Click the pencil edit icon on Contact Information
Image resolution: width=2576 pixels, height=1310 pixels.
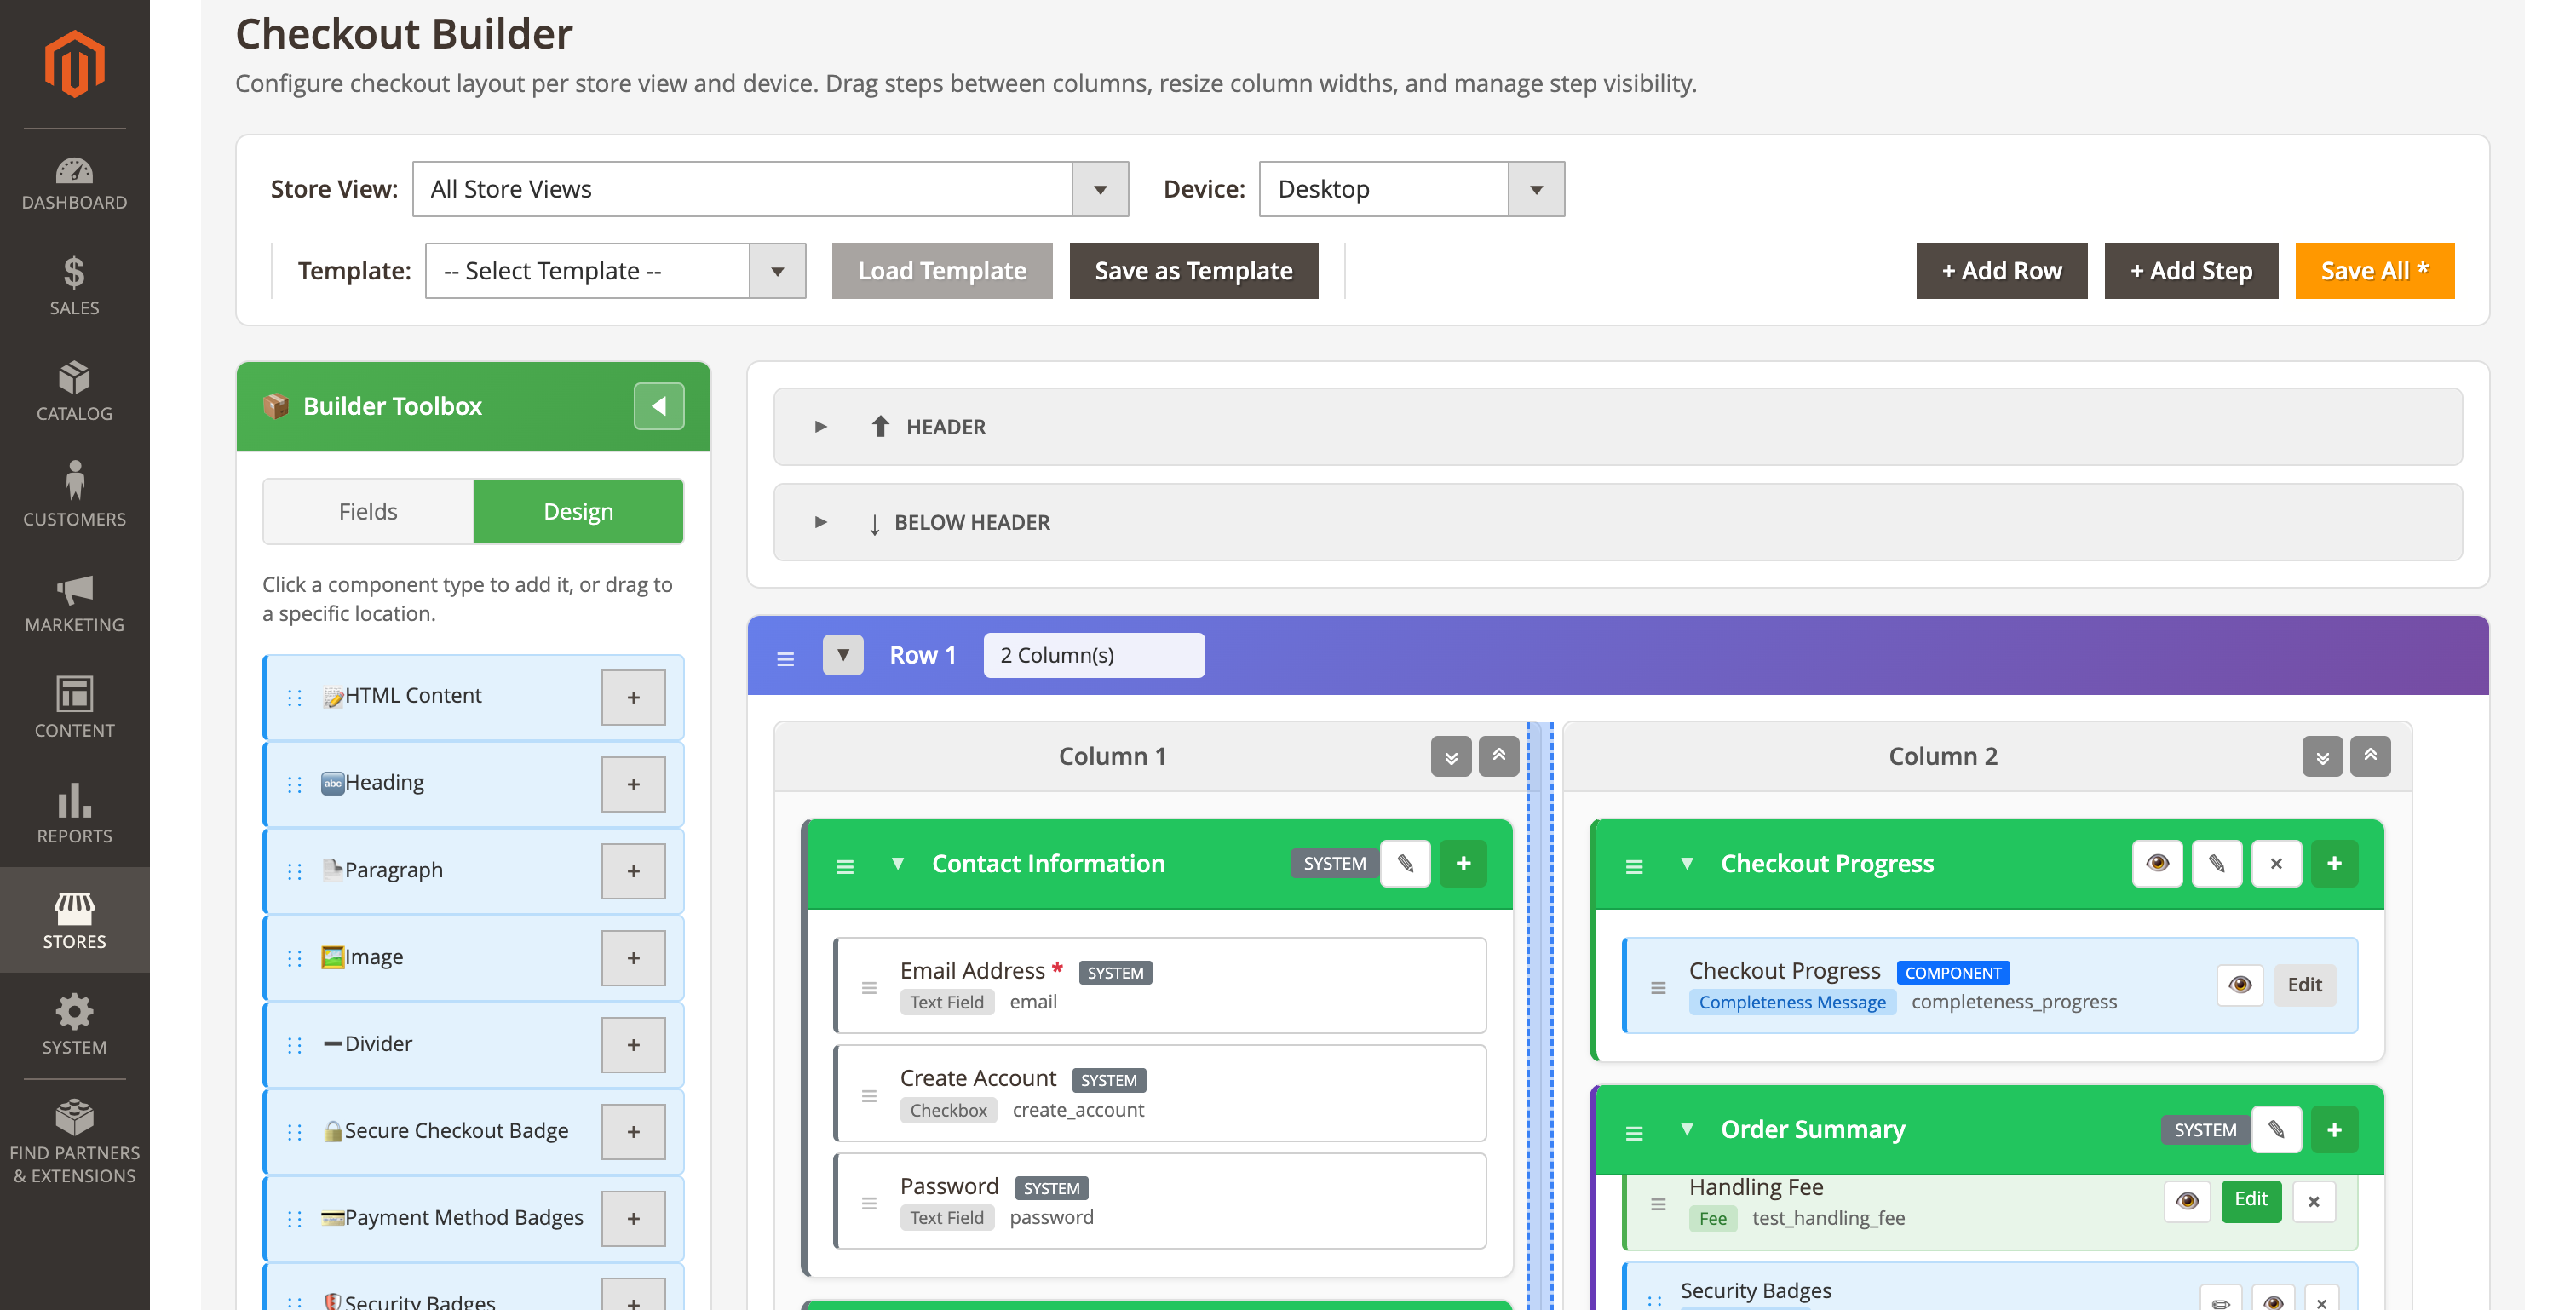1405,863
